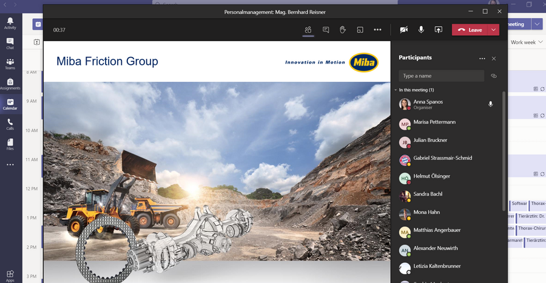This screenshot has width=546, height=283.
Task: Open Apps store in sidebar
Action: pos(10,276)
